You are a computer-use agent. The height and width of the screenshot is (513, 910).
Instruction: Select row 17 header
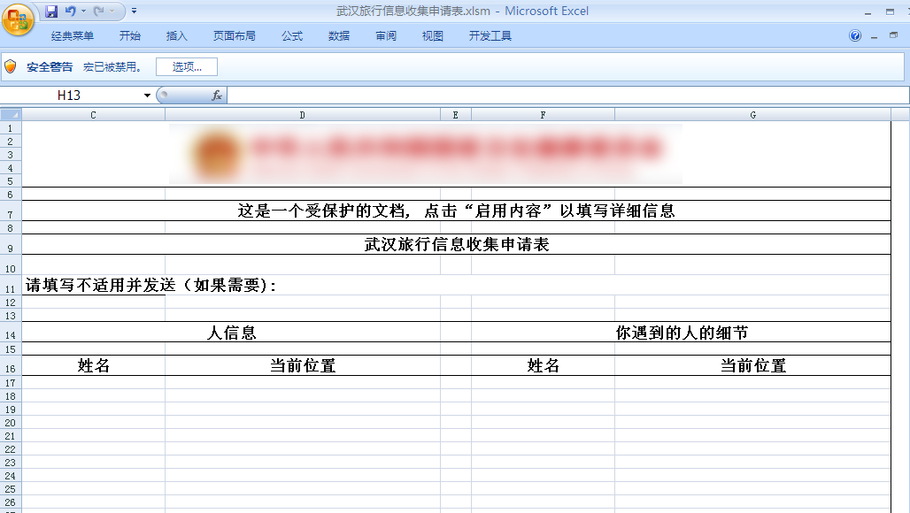click(11, 383)
